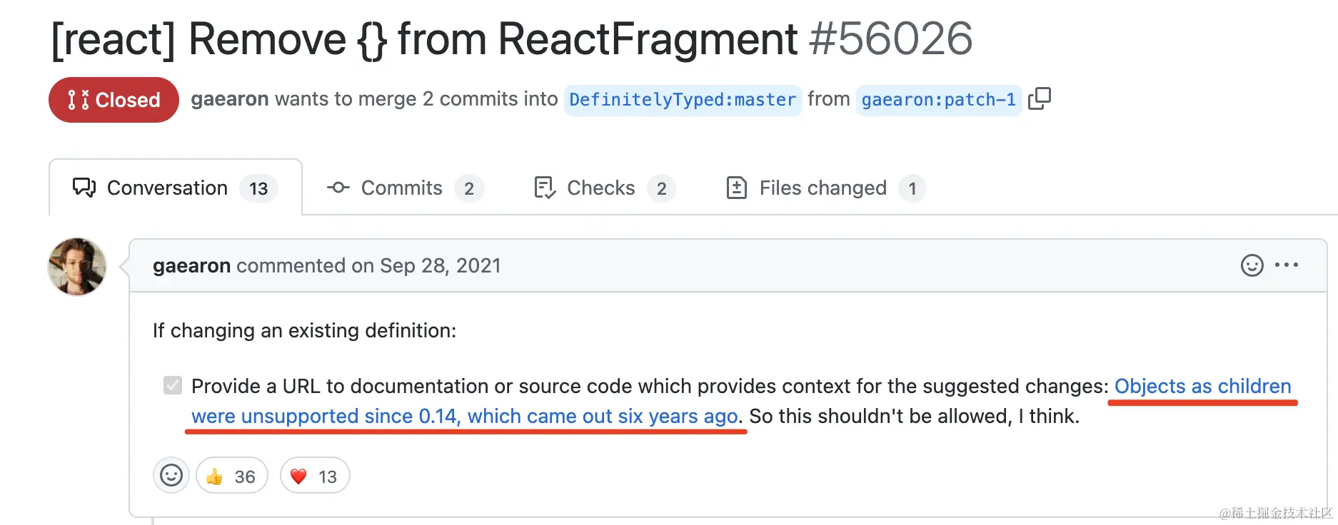Click gaearon username in comment header
Screen dimensions: 1338x525
(191, 266)
